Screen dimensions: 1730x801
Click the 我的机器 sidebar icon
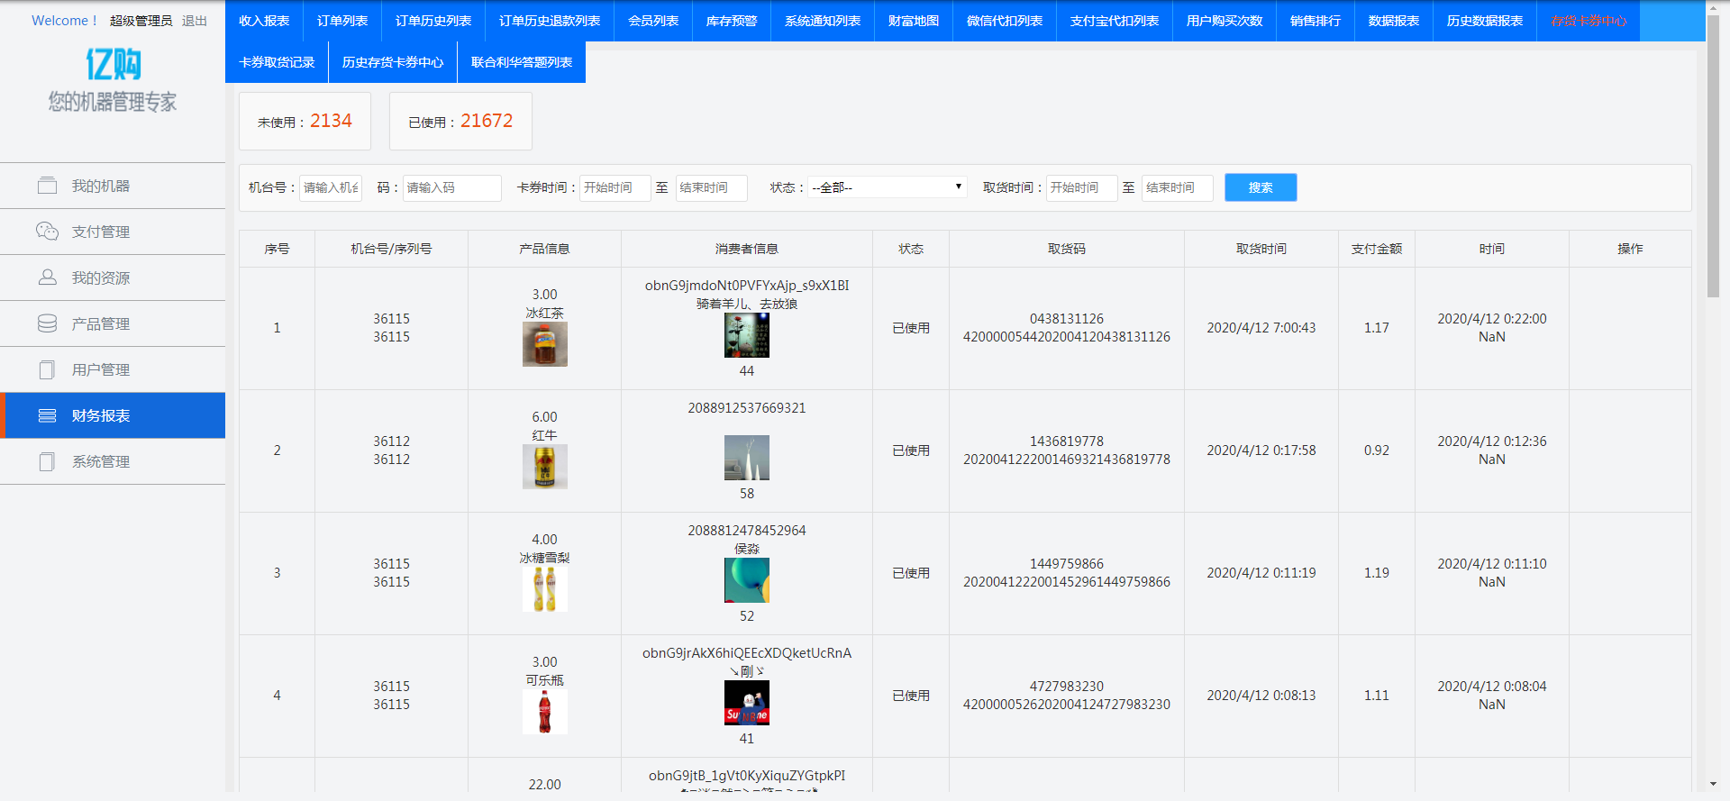click(47, 186)
